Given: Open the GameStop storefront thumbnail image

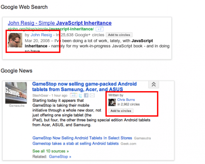Looking at the screenshot, I should [x=16, y=93].
